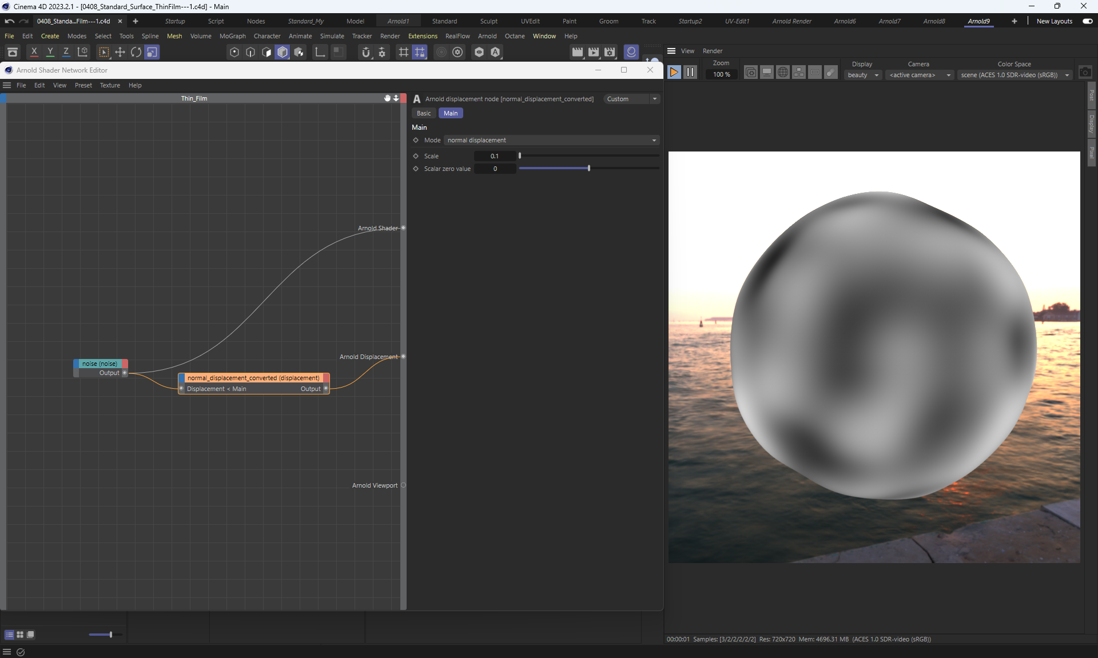Pause the Arnold IPR render

click(x=690, y=73)
